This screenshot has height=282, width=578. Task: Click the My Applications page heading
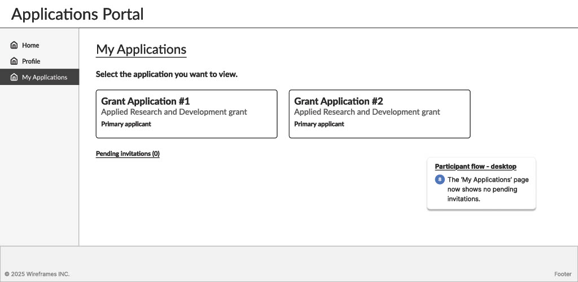click(x=141, y=50)
